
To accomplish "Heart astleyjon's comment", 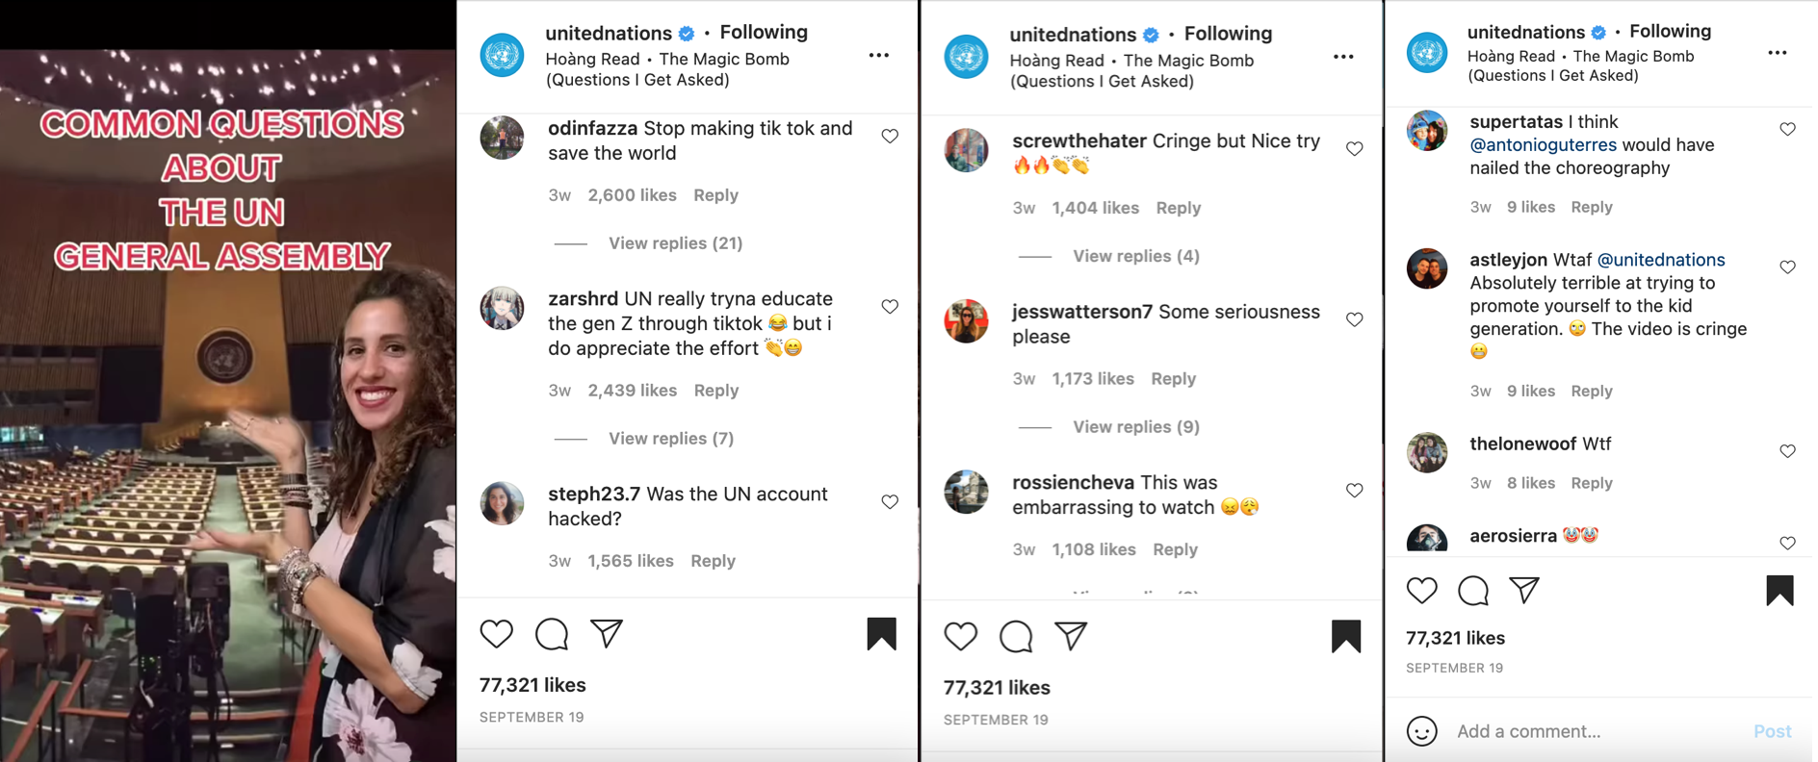I will click(1787, 267).
